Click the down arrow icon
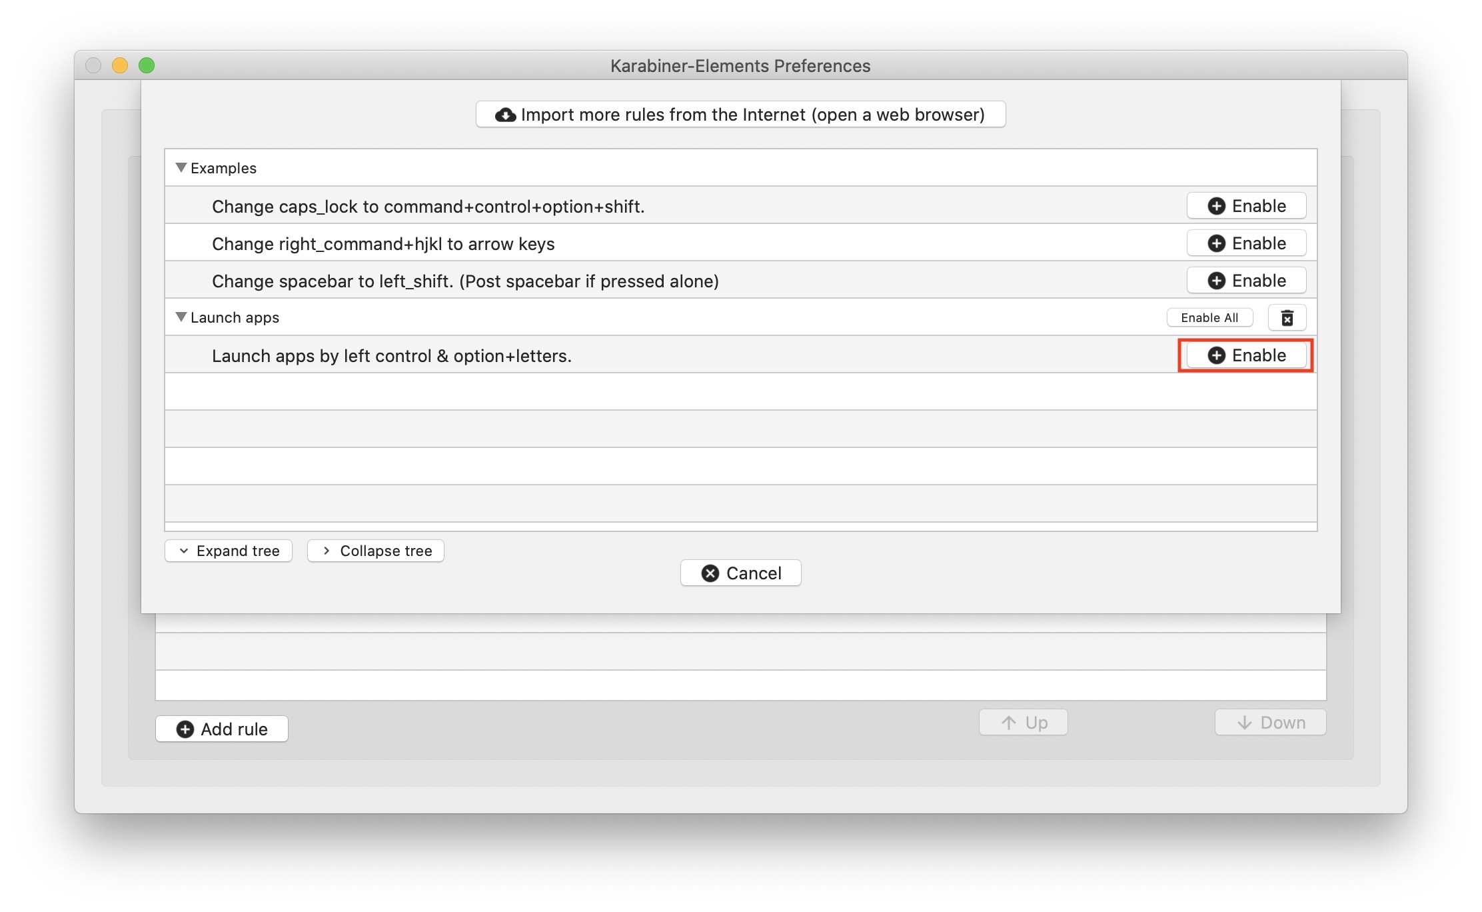This screenshot has height=912, width=1482. (1244, 723)
